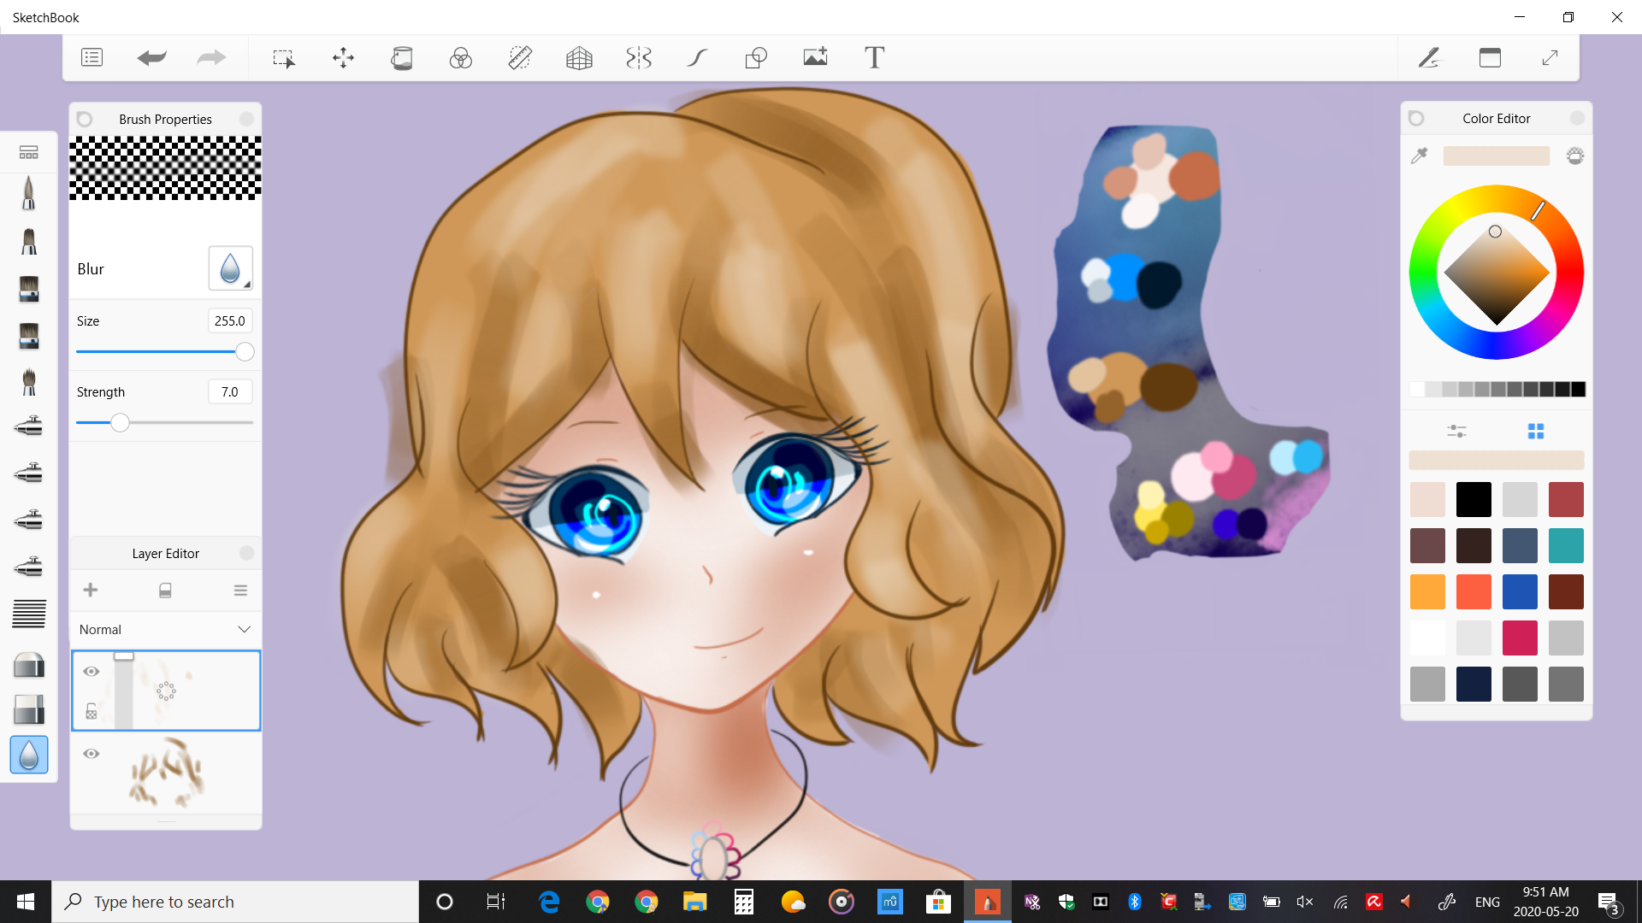1642x923 pixels.
Task: Add a new layer with plus icon
Action: coord(91,590)
